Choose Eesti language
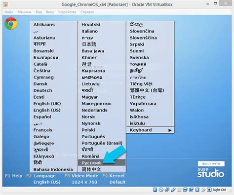This screenshot has height=195, width=234. 39,97
